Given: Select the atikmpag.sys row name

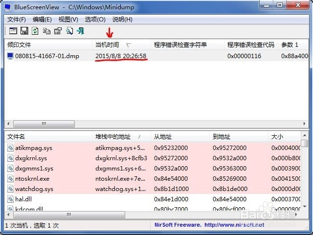Looking at the screenshot, I should (34, 148).
